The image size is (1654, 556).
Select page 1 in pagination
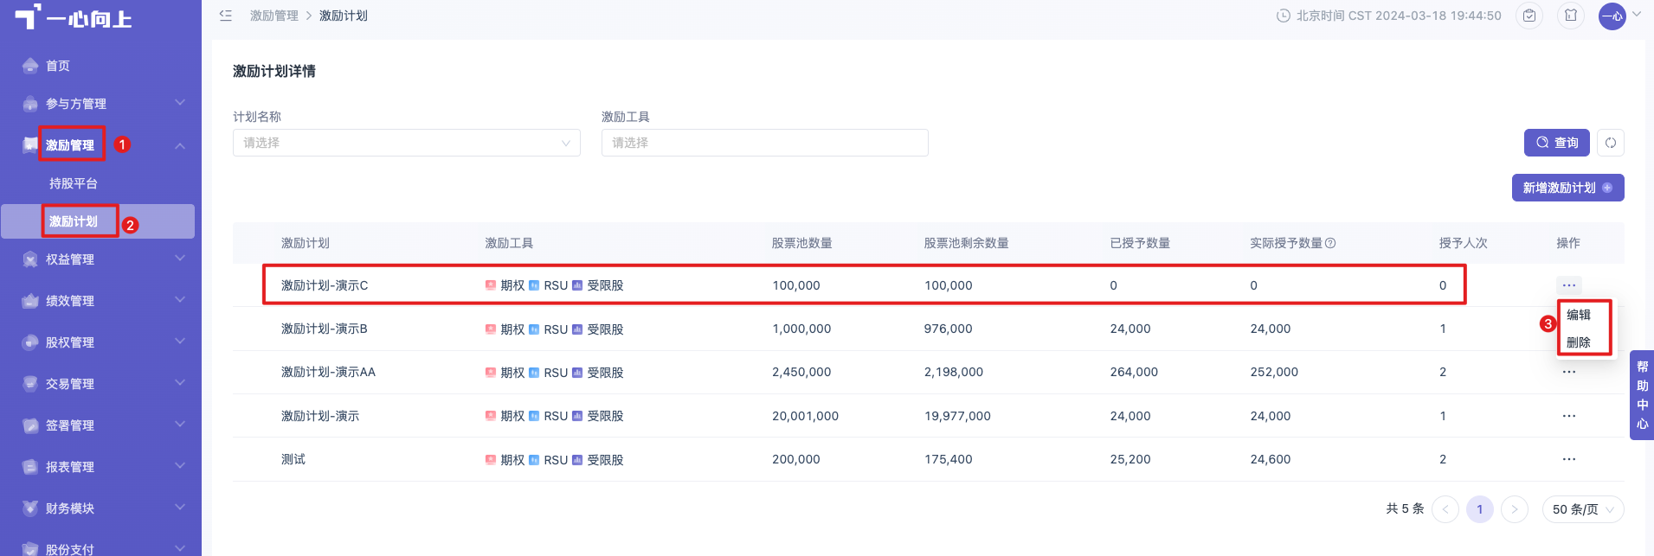click(1480, 509)
